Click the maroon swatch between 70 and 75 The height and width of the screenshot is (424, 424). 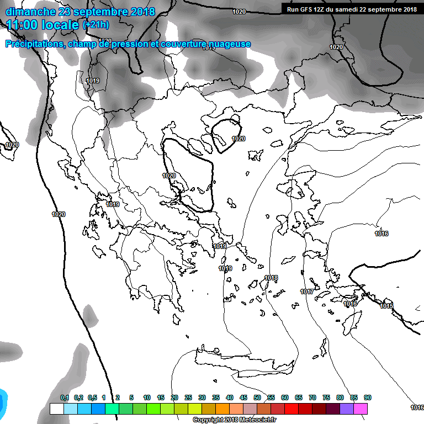click(319, 409)
